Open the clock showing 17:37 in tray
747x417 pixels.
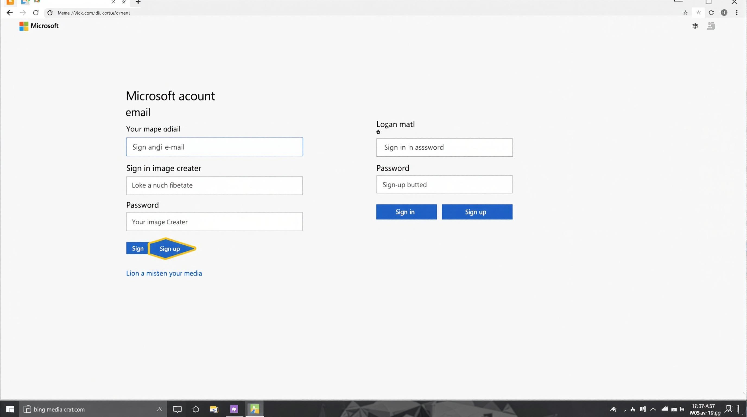point(705,409)
